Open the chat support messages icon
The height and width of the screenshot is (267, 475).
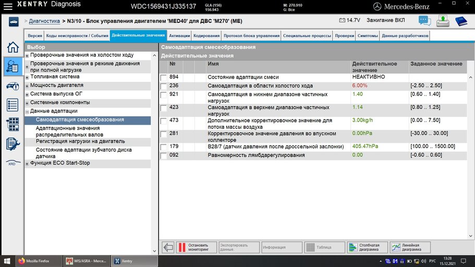(x=425, y=21)
